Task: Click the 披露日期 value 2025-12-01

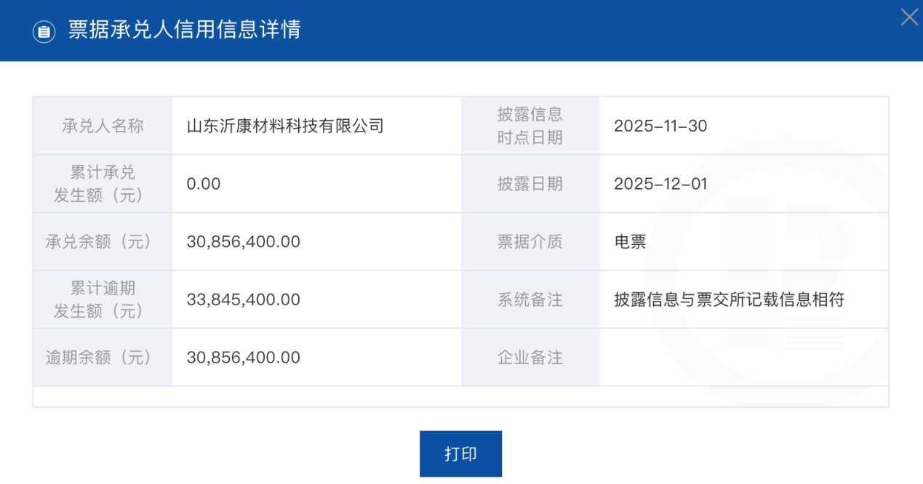Action: (660, 184)
